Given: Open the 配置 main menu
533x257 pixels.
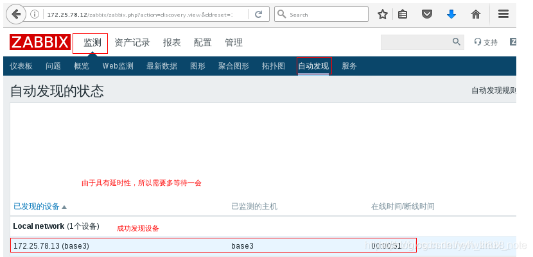Looking at the screenshot, I should (x=202, y=43).
